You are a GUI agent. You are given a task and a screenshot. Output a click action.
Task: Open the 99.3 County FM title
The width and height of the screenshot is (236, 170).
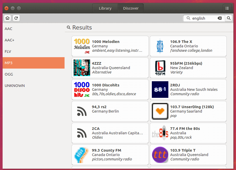tap(107, 150)
